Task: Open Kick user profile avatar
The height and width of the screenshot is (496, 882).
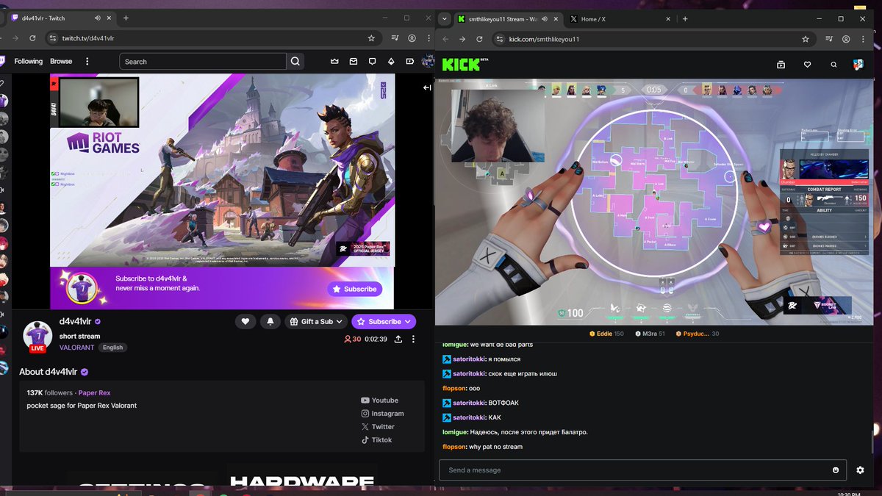Action: 858,65
